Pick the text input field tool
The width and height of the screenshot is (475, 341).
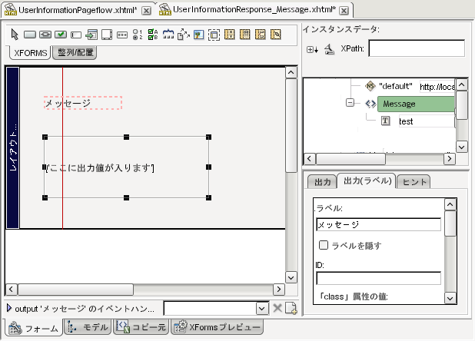coord(76,35)
